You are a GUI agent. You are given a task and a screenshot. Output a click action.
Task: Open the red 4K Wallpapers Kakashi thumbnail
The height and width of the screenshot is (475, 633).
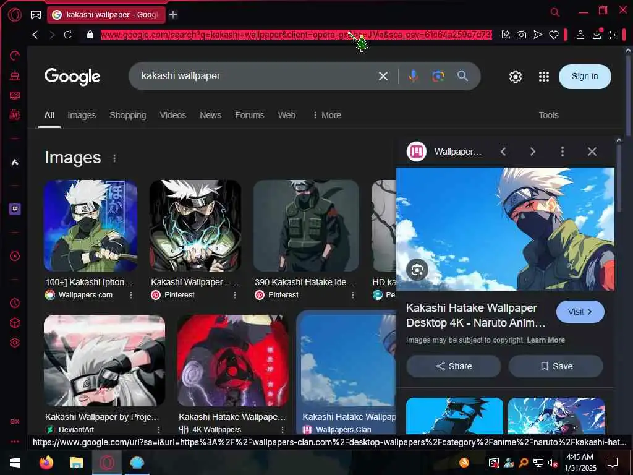point(233,361)
